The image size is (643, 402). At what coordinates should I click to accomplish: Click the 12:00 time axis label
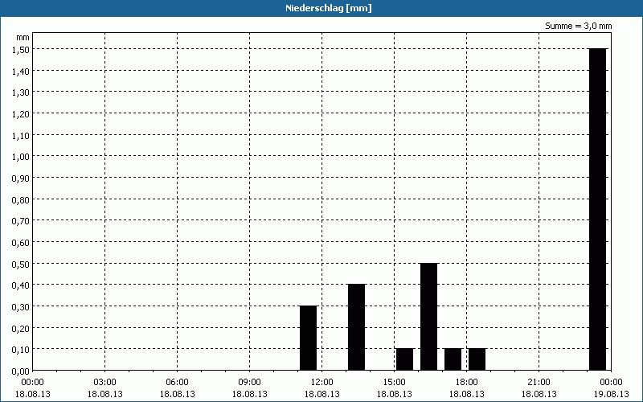(322, 382)
